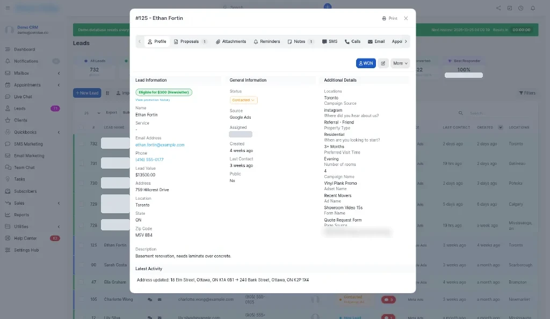This screenshot has height=319, width=550.
Task: Open the More actions dropdown
Action: point(400,63)
